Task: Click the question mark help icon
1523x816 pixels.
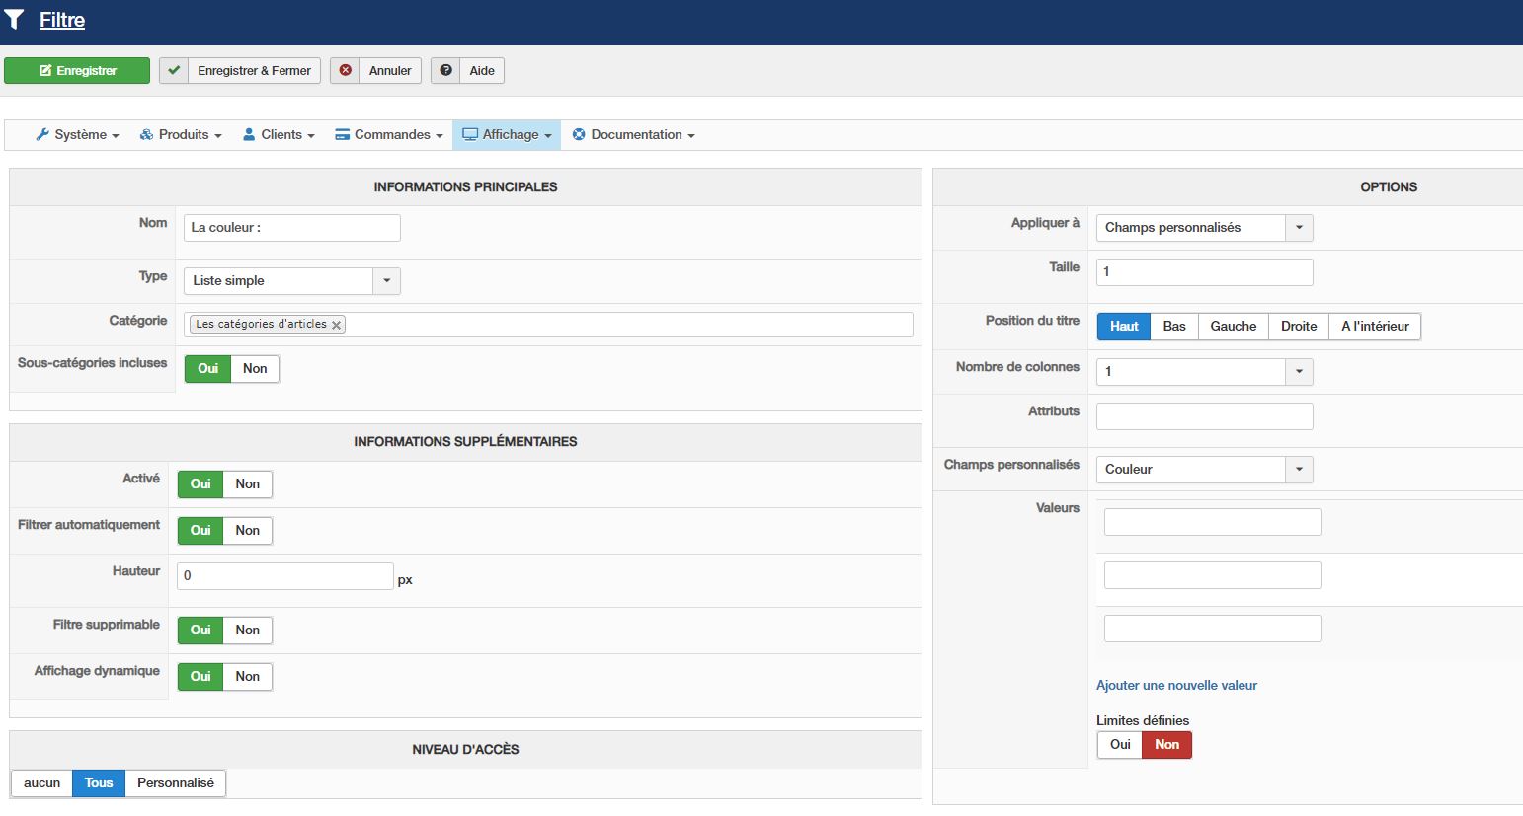Action: point(445,71)
